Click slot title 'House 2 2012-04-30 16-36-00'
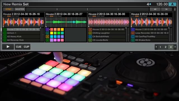The image size is (179, 101). [107, 14]
